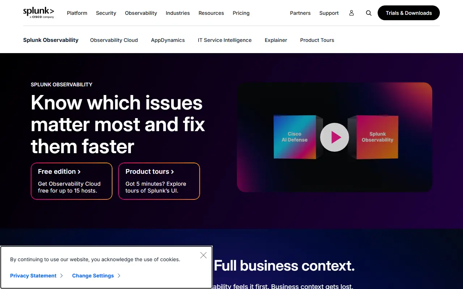Click the Cisco AI Defense cube thumbnail

click(295, 137)
